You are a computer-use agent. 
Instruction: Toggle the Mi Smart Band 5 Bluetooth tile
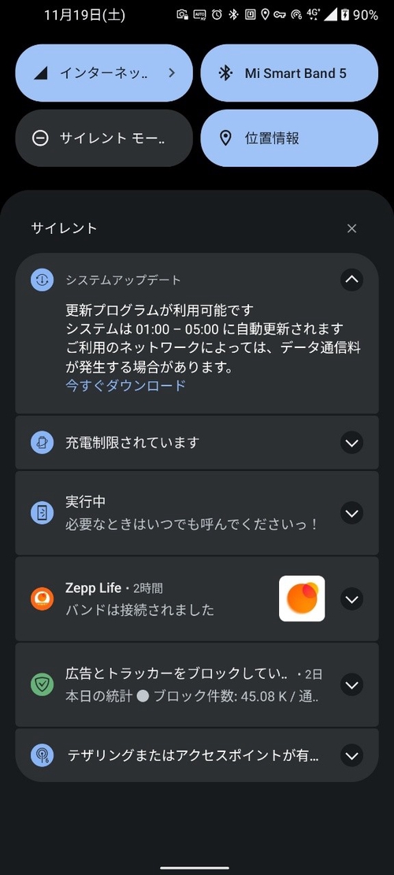[x=289, y=73]
